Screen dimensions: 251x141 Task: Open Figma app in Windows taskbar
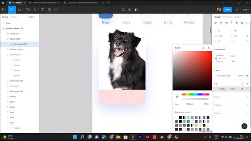(x=133, y=137)
